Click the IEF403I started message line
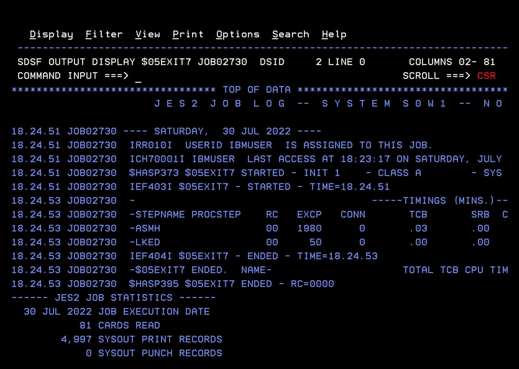 click(259, 187)
